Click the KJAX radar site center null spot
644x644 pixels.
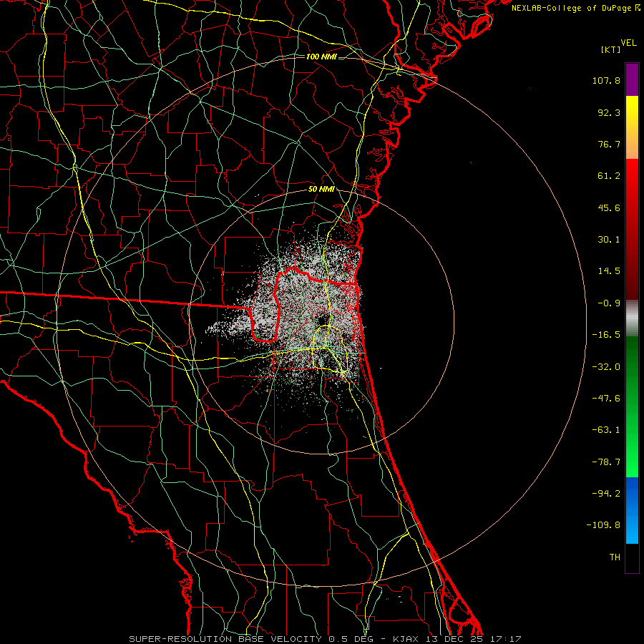point(321,321)
